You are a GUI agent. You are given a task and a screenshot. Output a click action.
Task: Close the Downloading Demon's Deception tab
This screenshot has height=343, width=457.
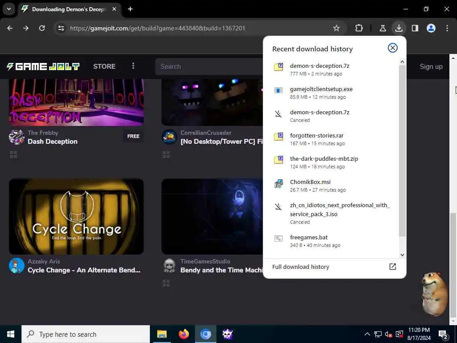[x=114, y=9]
